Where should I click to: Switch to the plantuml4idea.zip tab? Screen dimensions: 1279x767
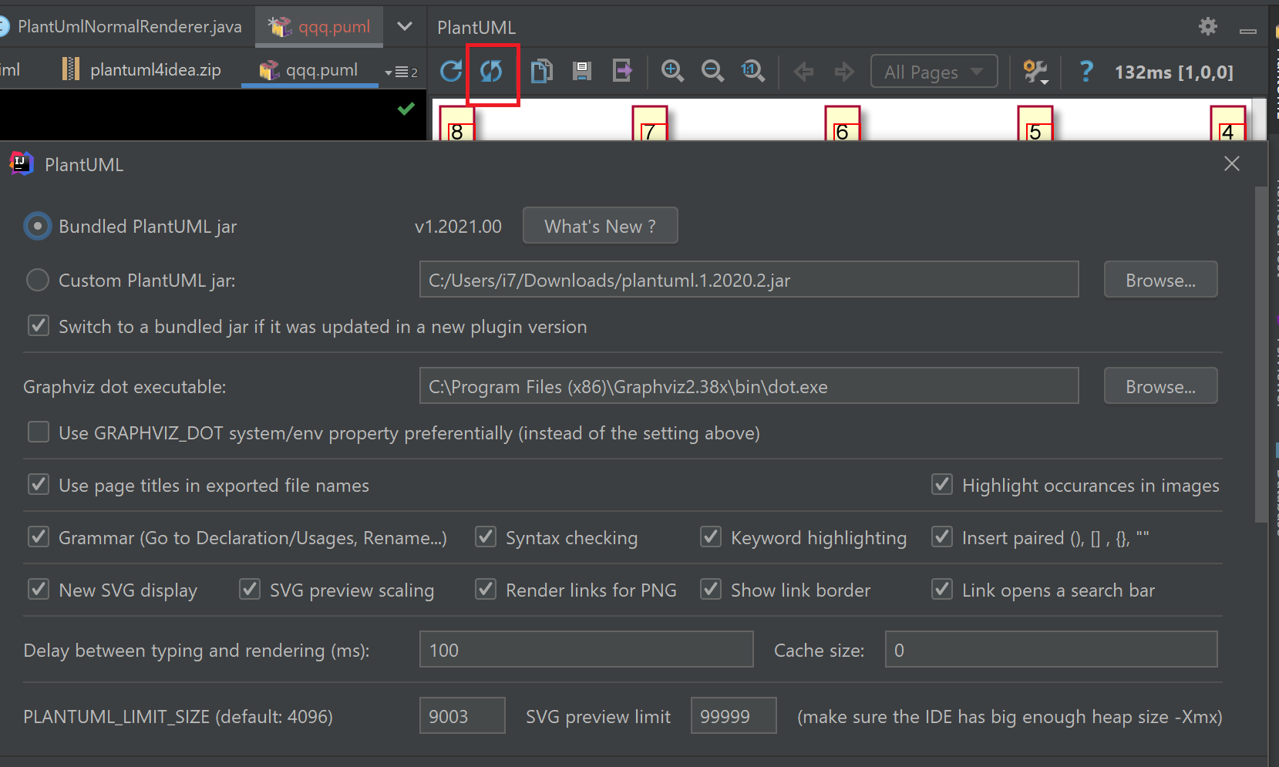[153, 69]
